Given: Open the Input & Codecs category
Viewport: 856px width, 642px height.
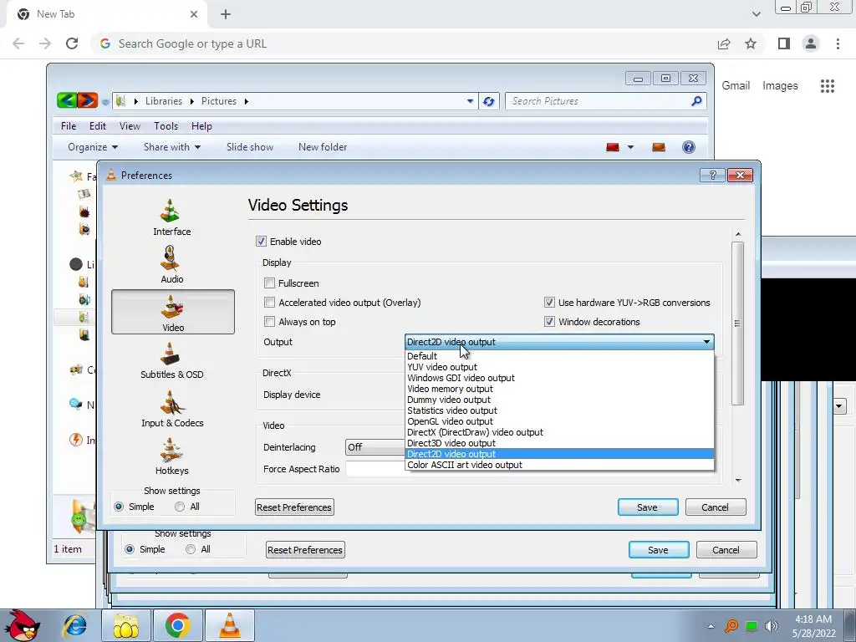Looking at the screenshot, I should (172, 409).
